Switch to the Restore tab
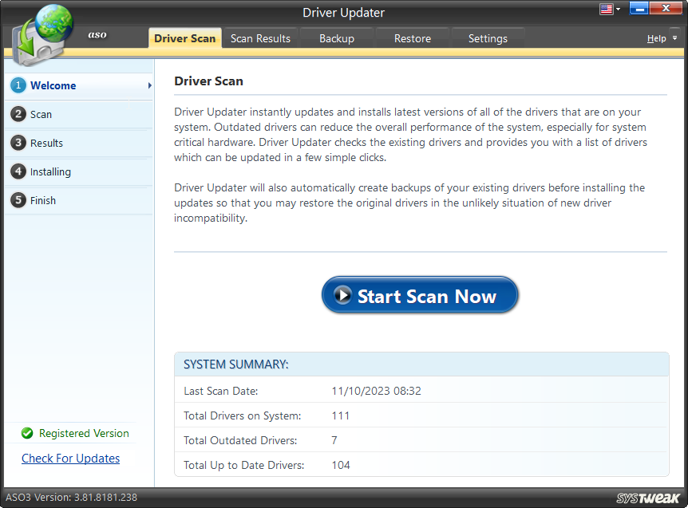The width and height of the screenshot is (688, 508). tap(412, 37)
